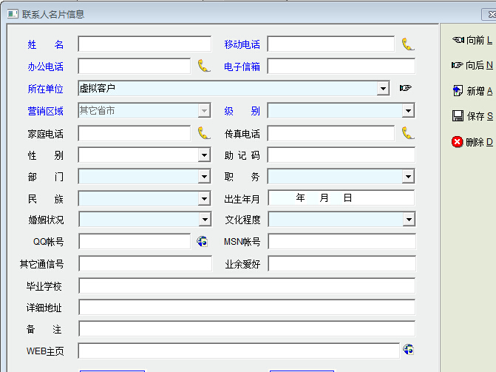Viewport: 496px width, 372px height.
Task: Click the pointing hand icon beside 所在单位
Action: (x=405, y=88)
